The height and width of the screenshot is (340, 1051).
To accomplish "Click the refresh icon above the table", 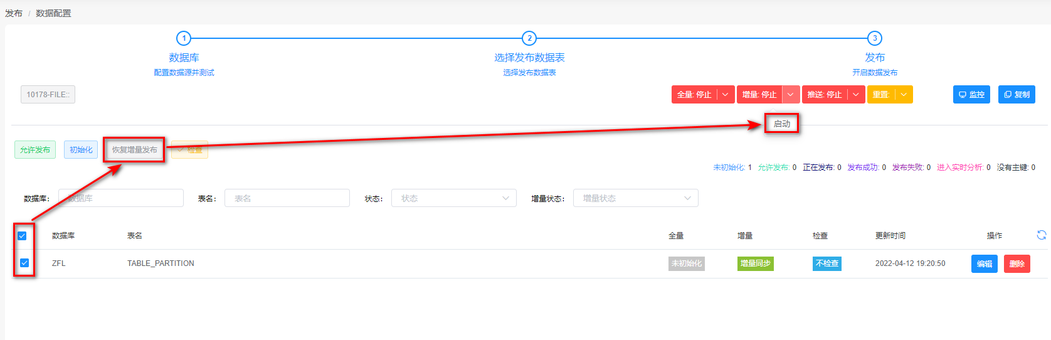I will tap(1041, 235).
